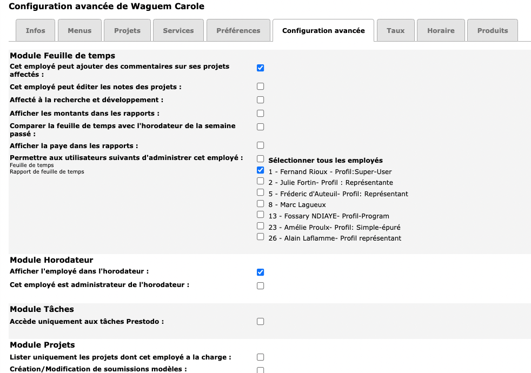The width and height of the screenshot is (531, 373).
Task: Switch to the Menus tab
Action: tap(79, 31)
